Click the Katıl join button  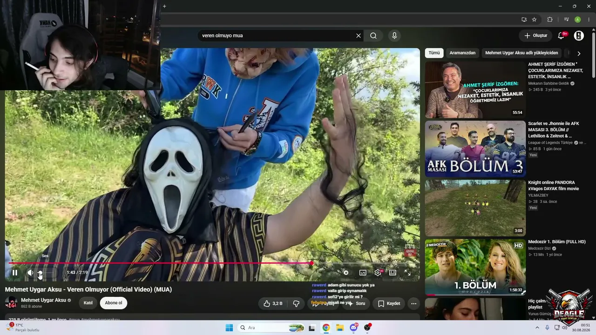point(88,303)
